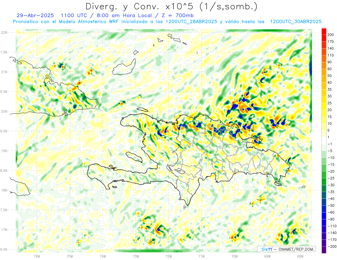The height and width of the screenshot is (260, 337).
Task: Click the "22N" latitude label
Action: 4,33
